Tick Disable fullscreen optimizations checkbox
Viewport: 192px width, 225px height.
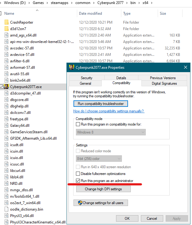coord(78,174)
